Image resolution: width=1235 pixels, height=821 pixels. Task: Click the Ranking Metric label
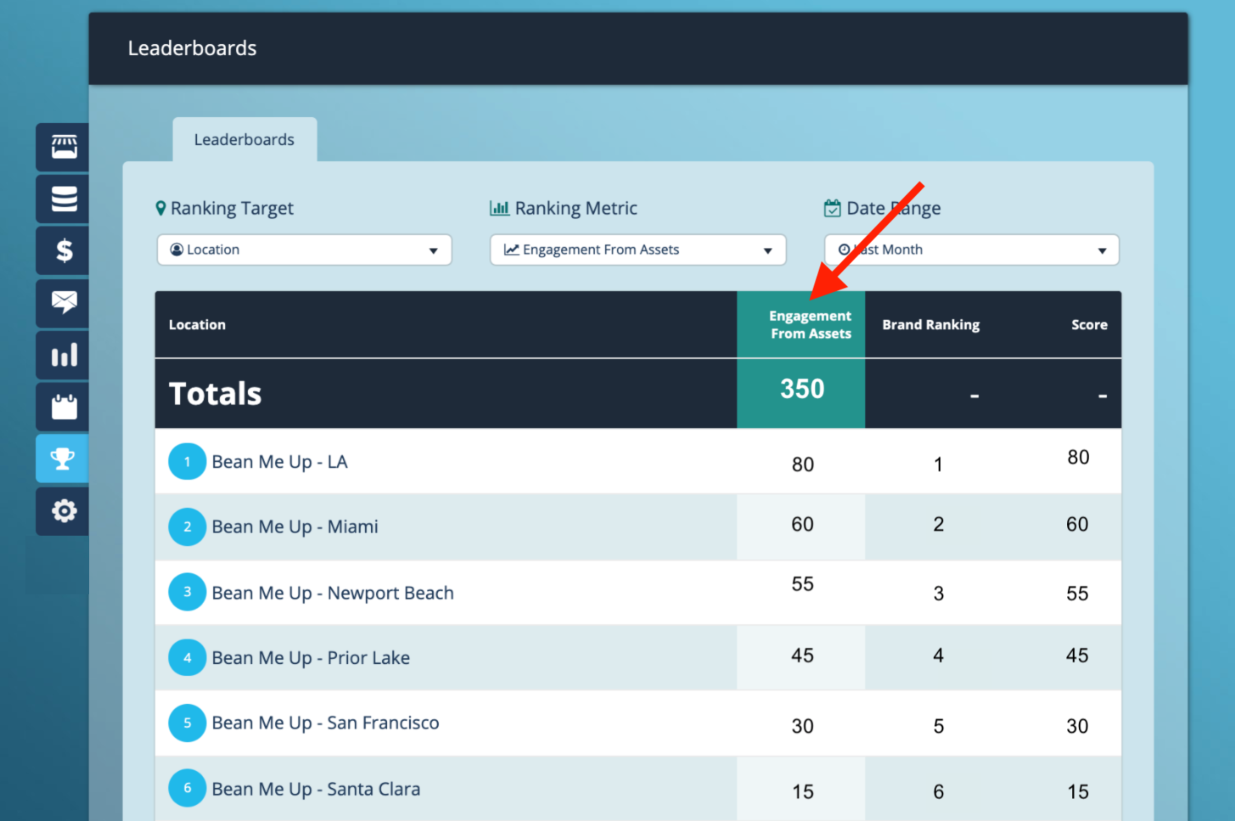coord(575,208)
